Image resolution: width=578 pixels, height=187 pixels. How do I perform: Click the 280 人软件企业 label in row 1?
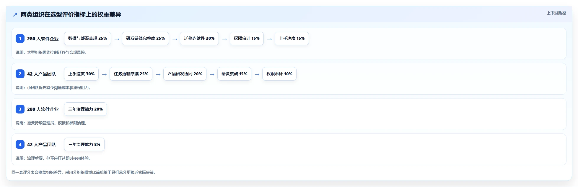tap(43, 39)
